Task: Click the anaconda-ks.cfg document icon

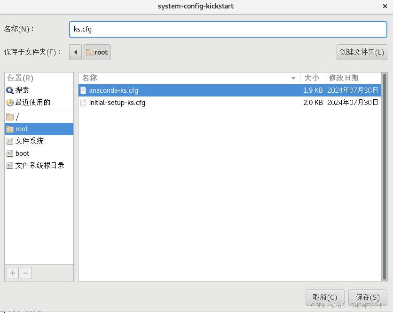Action: (x=83, y=90)
